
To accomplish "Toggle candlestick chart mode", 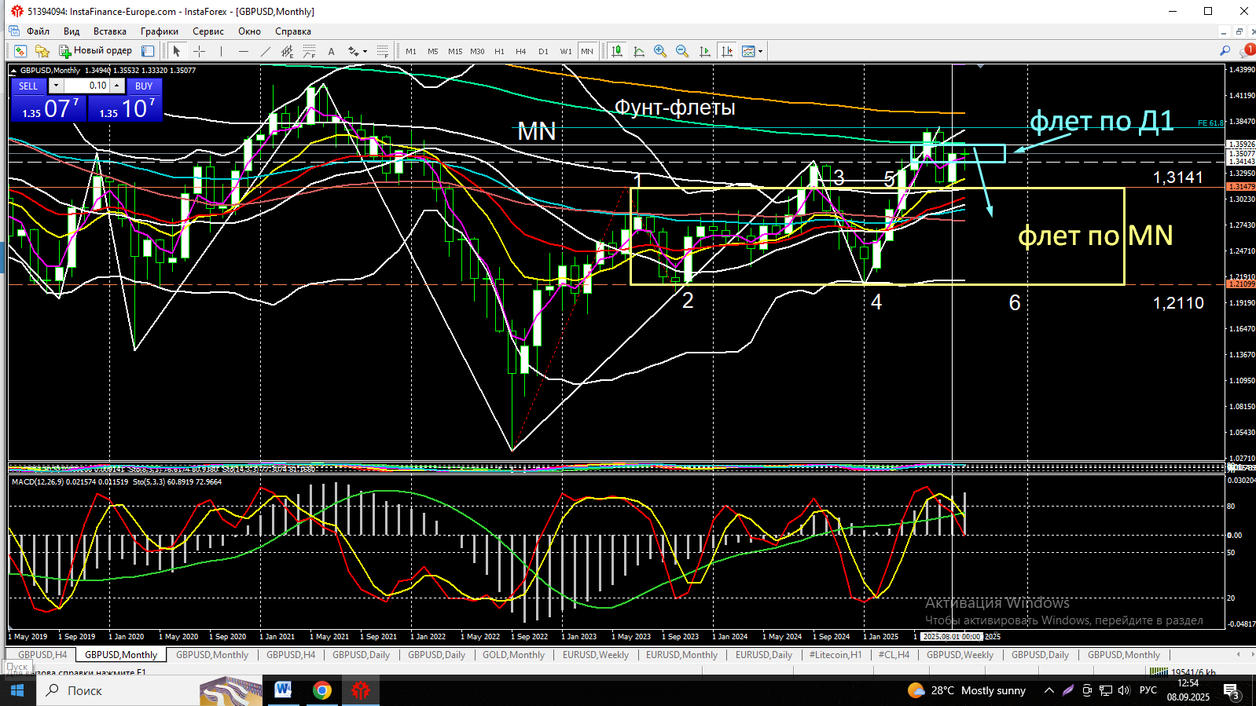I will point(617,51).
